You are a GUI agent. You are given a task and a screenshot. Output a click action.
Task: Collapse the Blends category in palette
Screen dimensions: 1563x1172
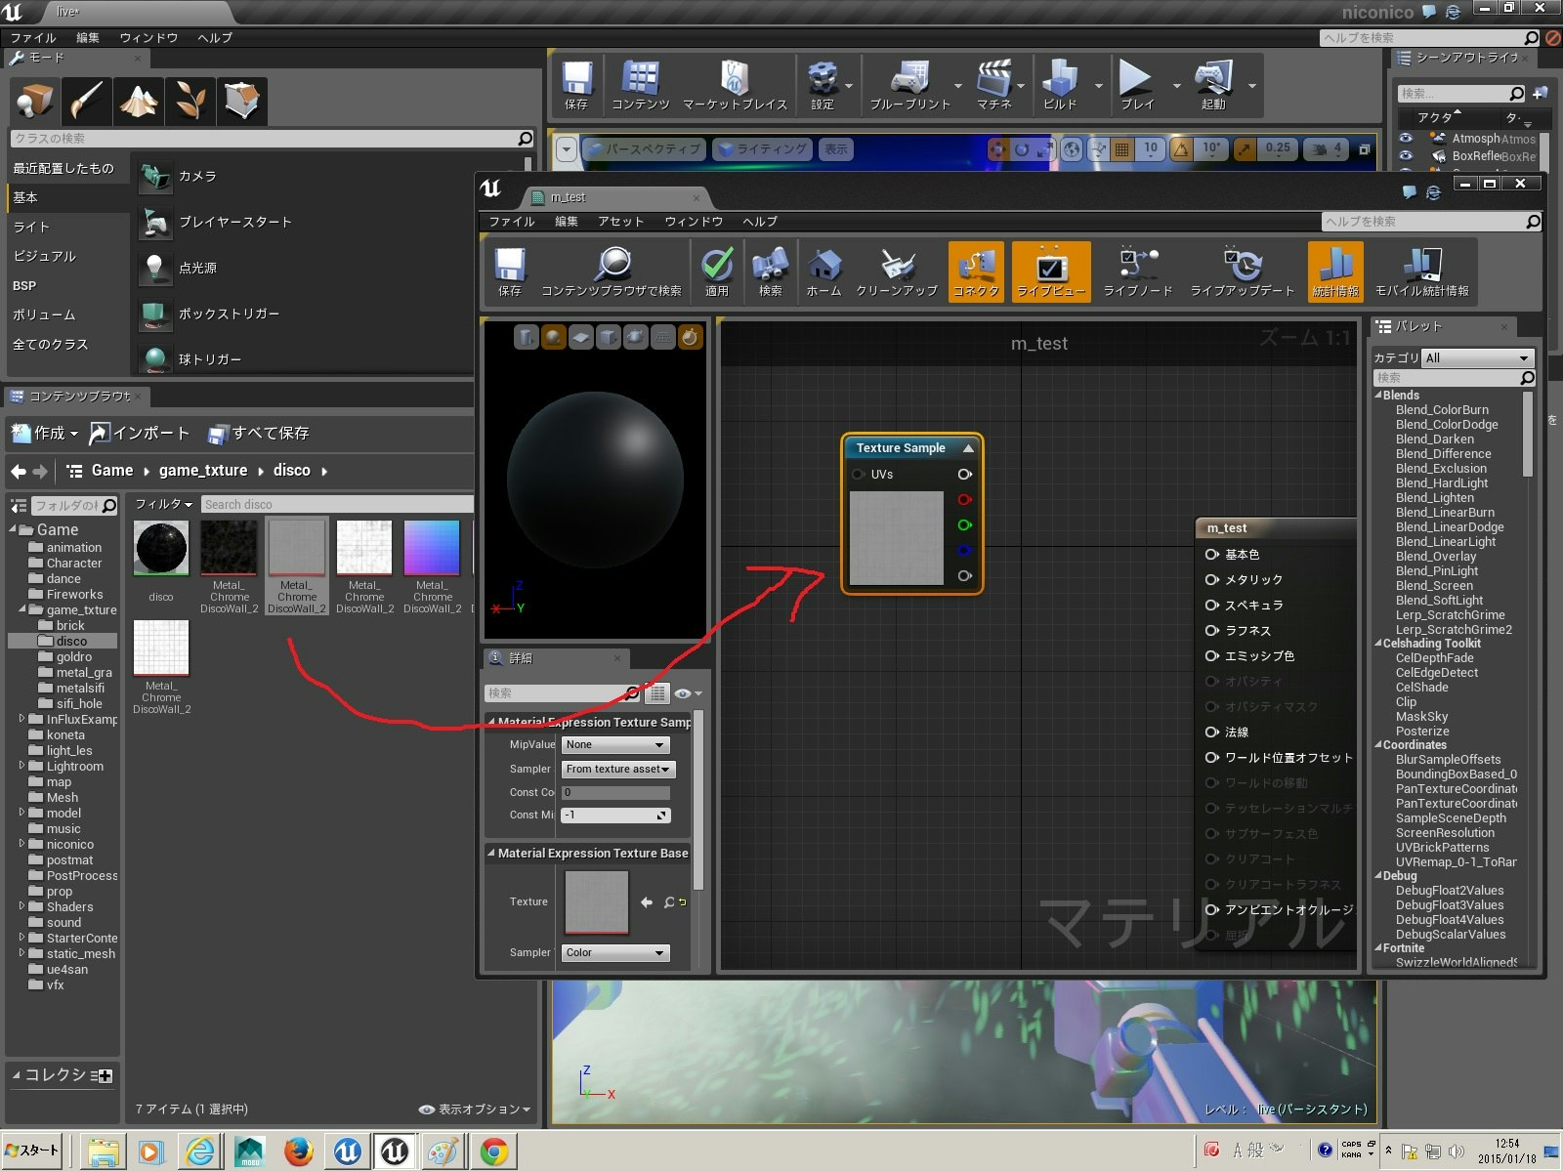[1379, 396]
